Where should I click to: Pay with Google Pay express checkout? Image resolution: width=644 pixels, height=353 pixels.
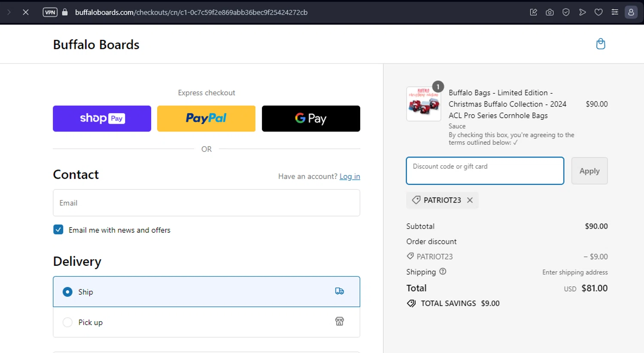pos(311,119)
